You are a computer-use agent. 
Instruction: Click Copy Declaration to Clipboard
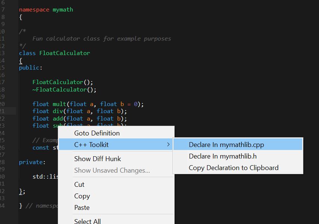[x=233, y=168]
